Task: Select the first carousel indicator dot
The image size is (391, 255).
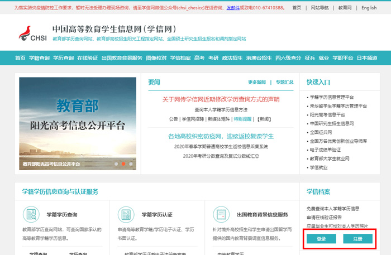Action: click(116, 164)
